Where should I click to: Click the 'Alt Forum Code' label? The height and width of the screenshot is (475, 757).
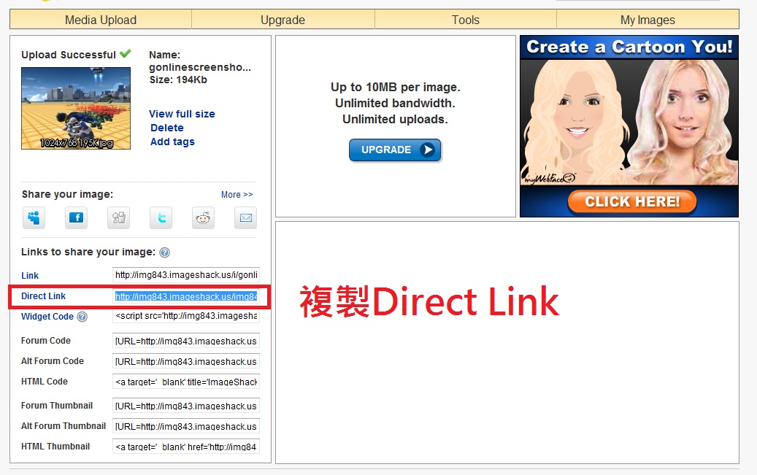[53, 361]
